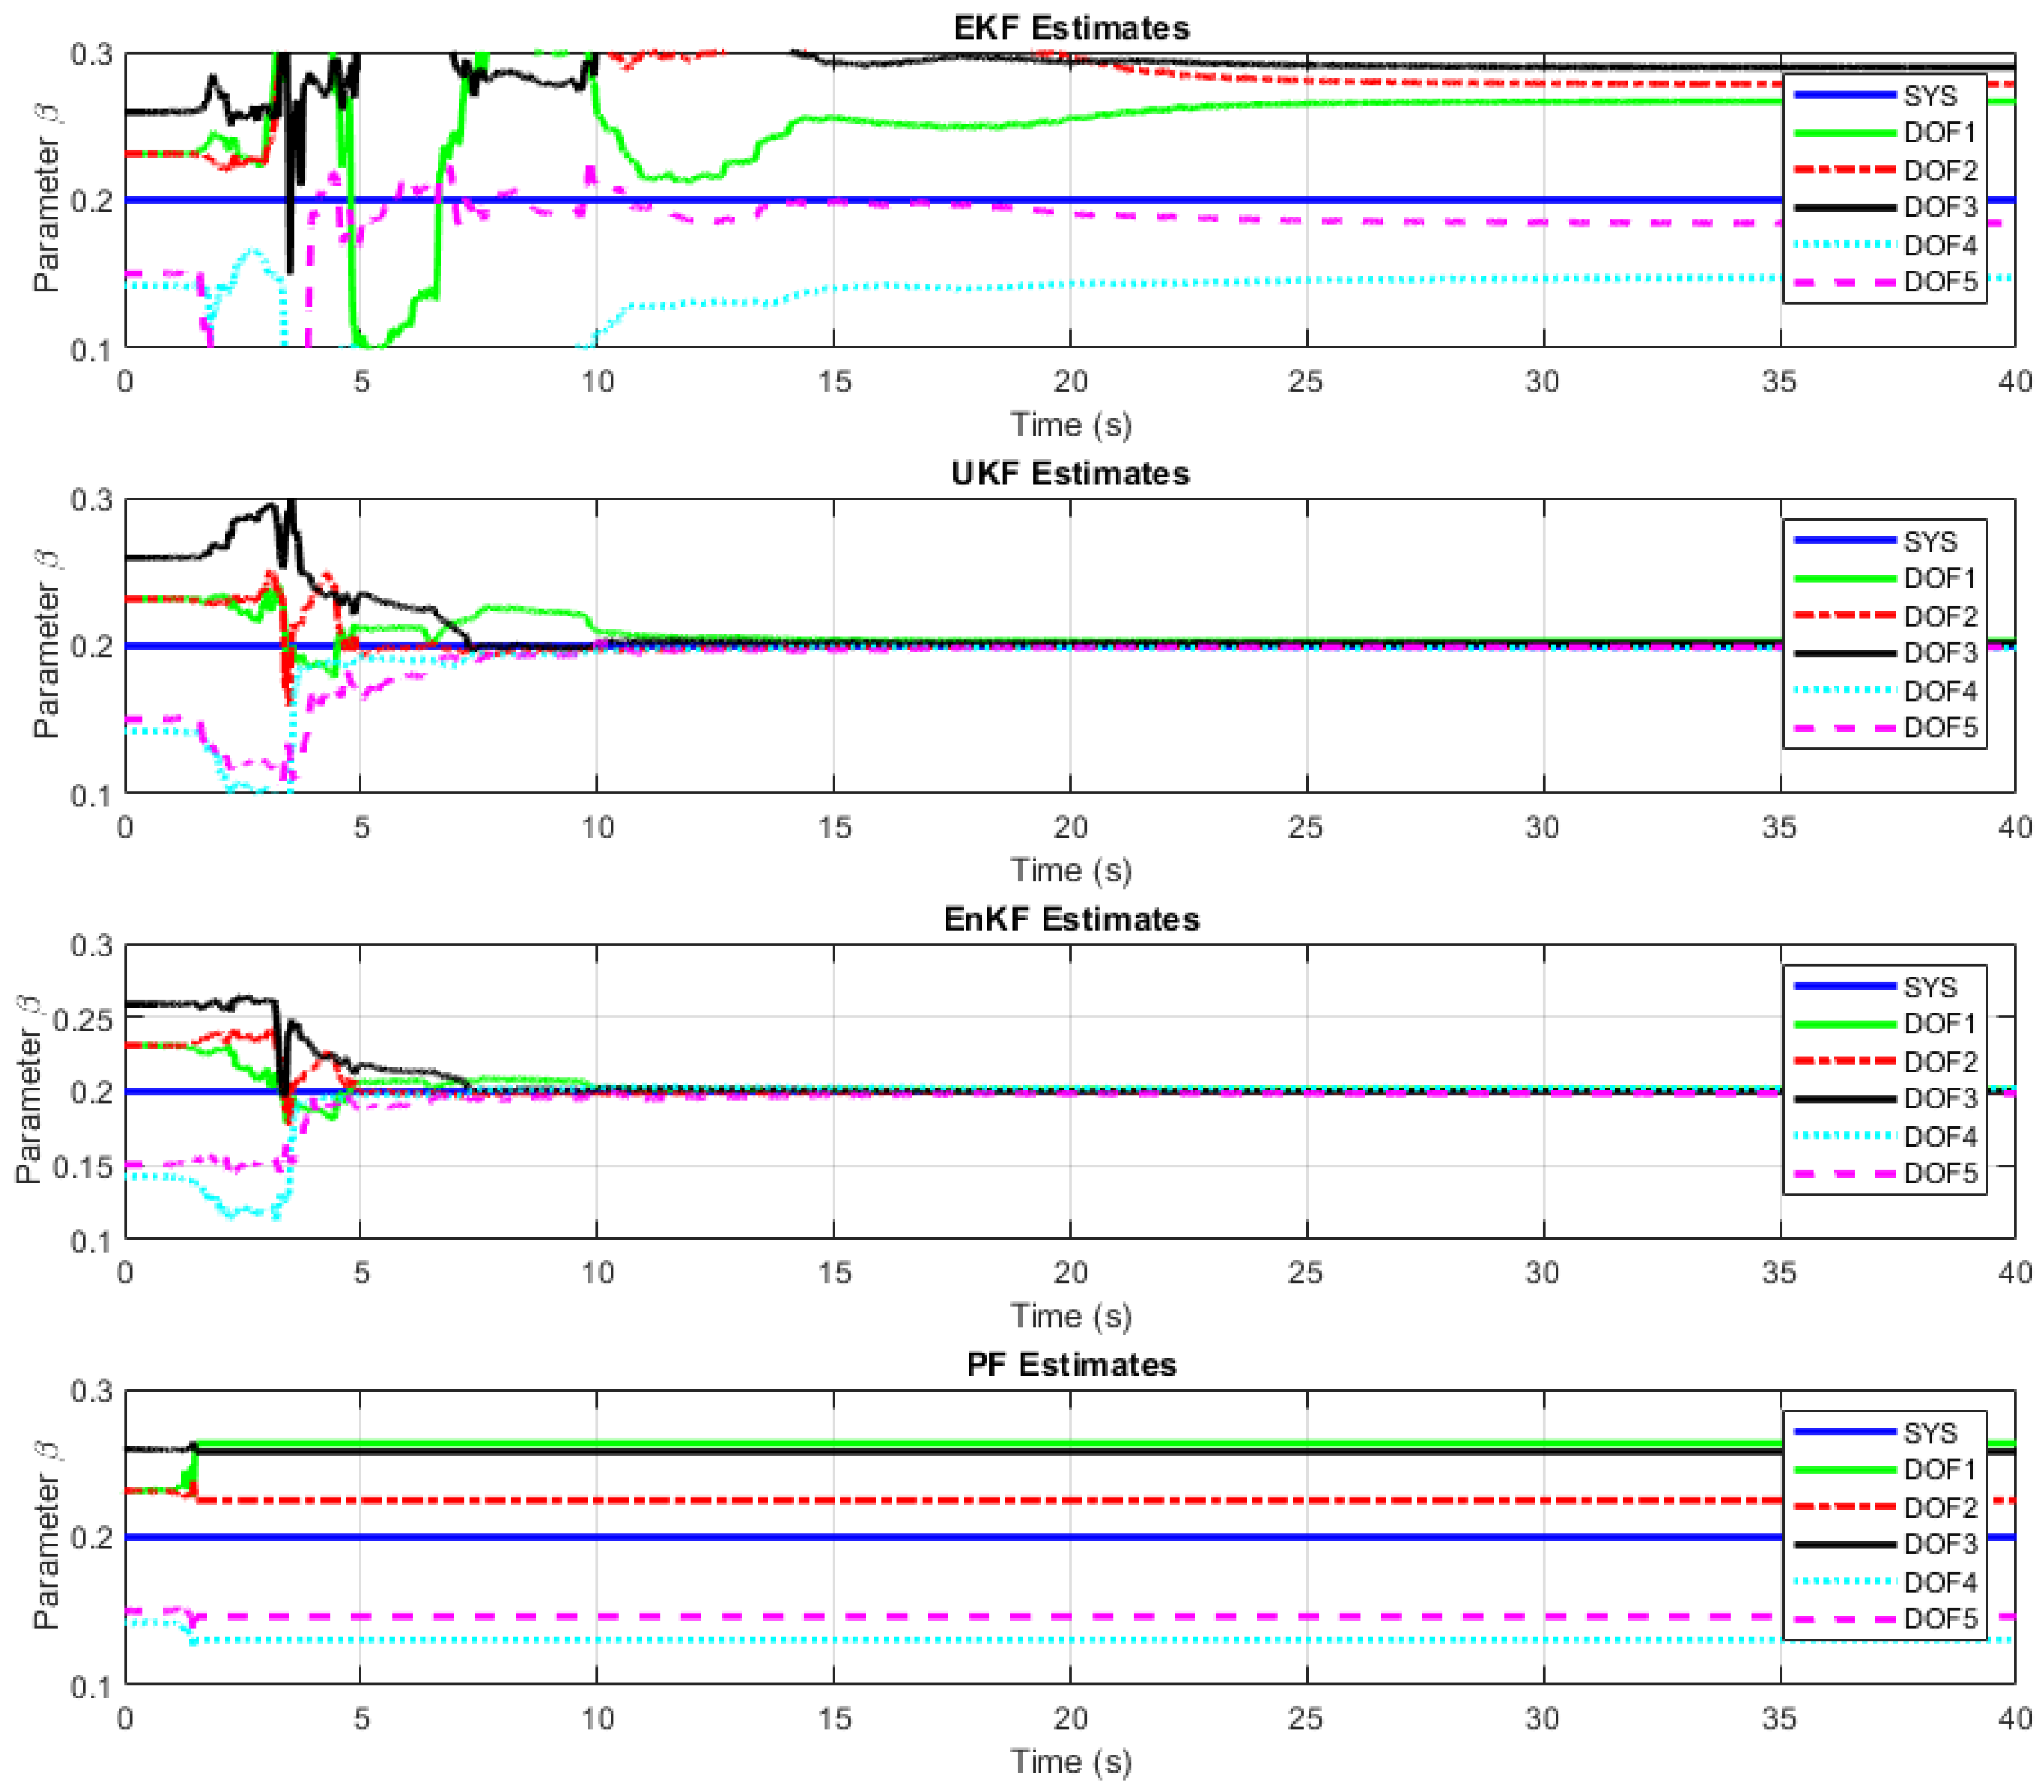This screenshot has height=1792, width=2044.
Task: Click the 0.25 y-axis tick on EnKF plot
Action: (83, 1020)
